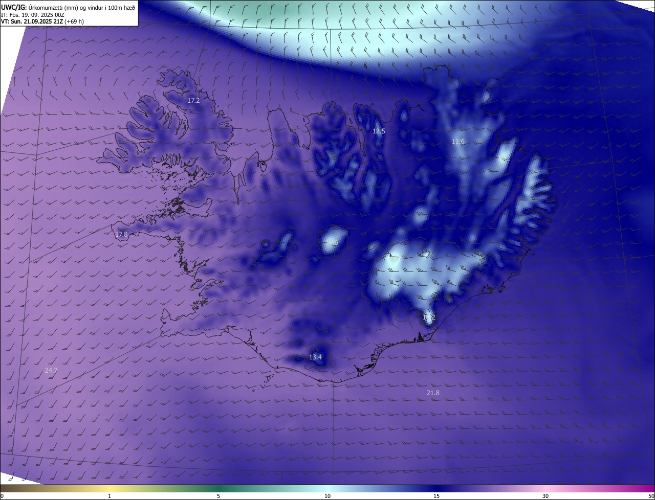Click the 12.5 value in north Iceland
The image size is (655, 500).
(x=379, y=131)
